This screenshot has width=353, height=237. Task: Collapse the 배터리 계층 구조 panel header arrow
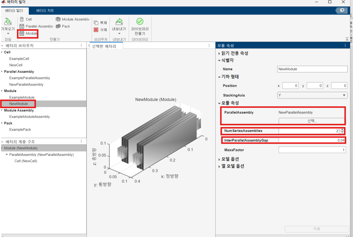point(2,141)
